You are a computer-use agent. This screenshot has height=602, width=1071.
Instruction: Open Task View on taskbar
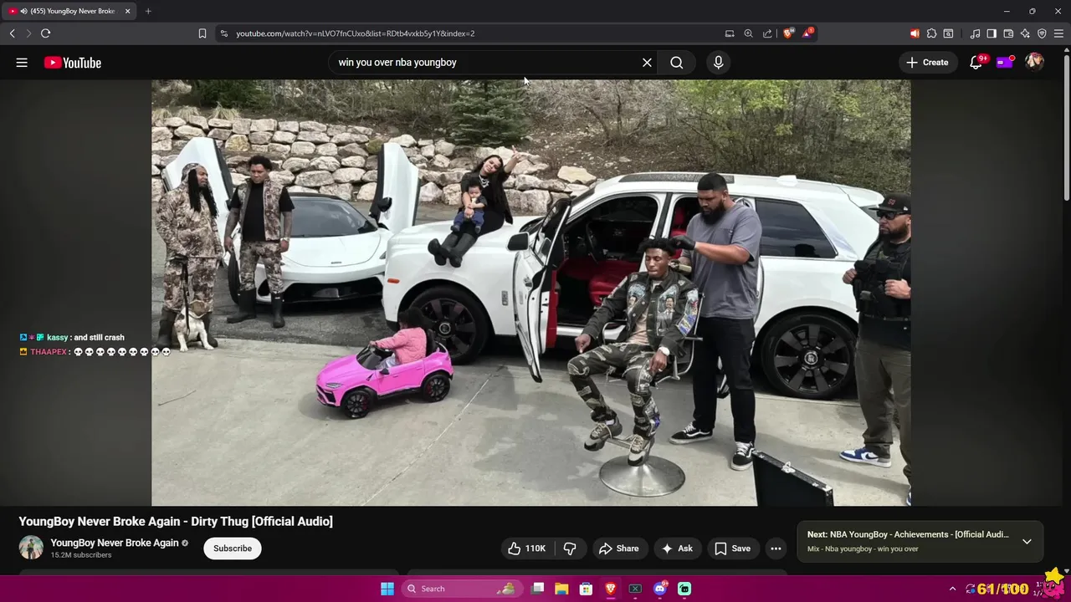click(x=538, y=589)
